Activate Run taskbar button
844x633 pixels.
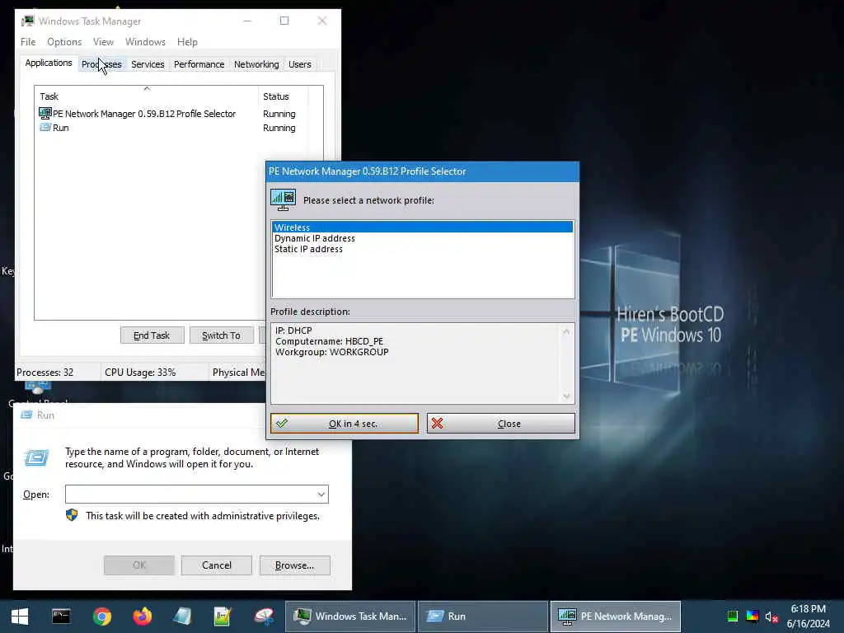click(x=483, y=617)
